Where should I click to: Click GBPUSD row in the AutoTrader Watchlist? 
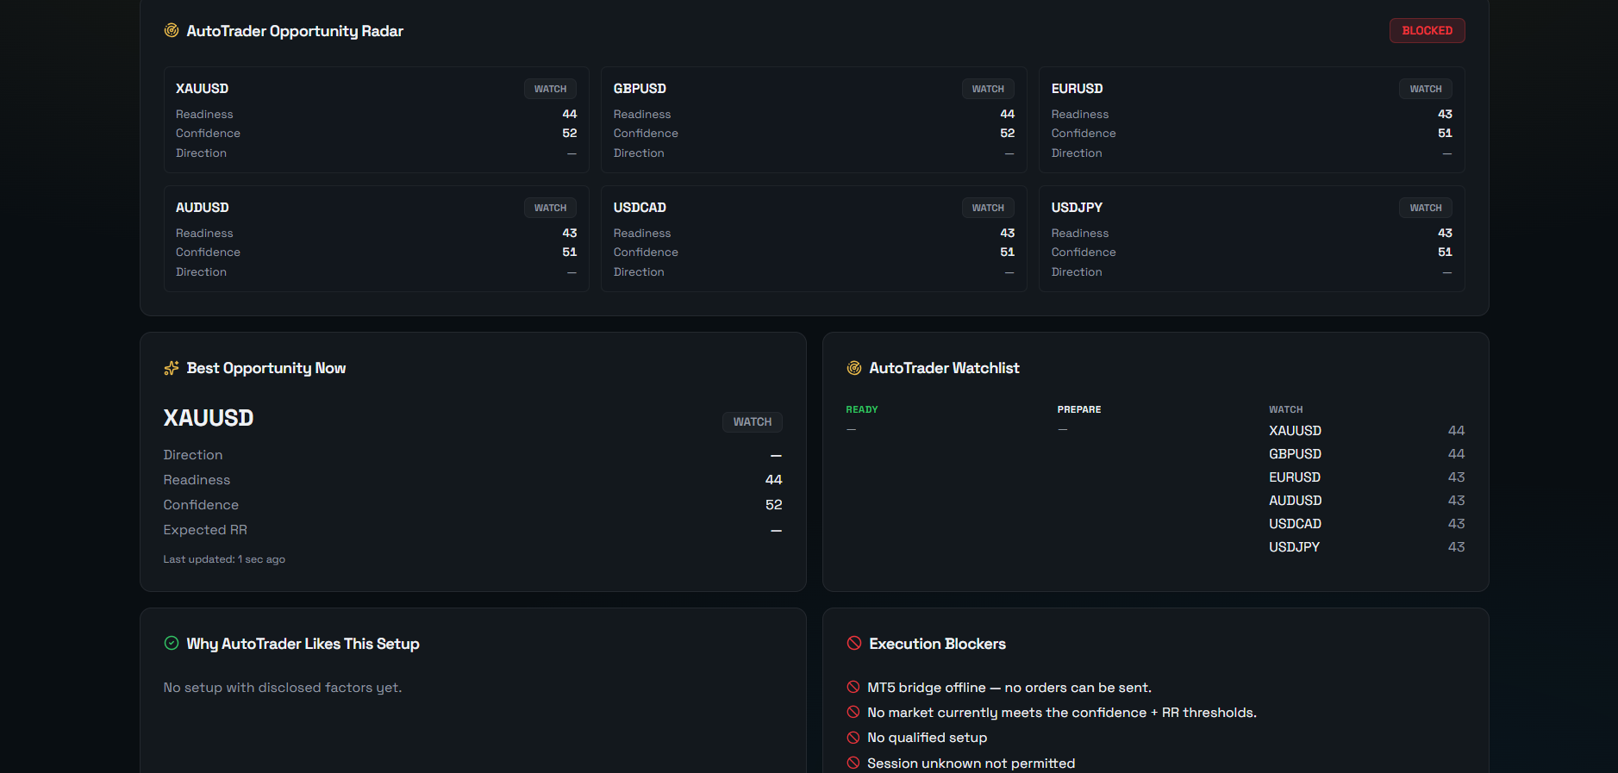1366,454
